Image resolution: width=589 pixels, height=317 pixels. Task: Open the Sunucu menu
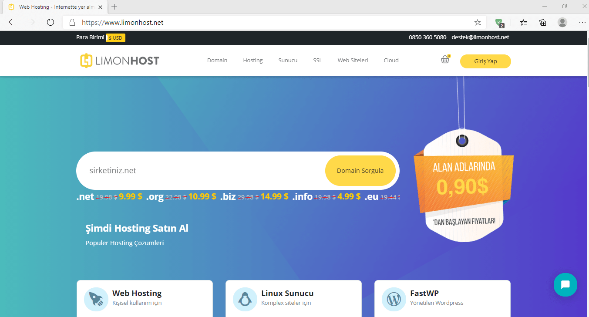(288, 61)
